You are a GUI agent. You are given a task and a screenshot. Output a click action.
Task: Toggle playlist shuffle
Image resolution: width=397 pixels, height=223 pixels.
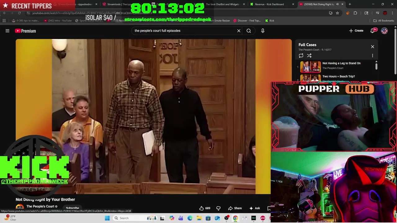pos(309,56)
